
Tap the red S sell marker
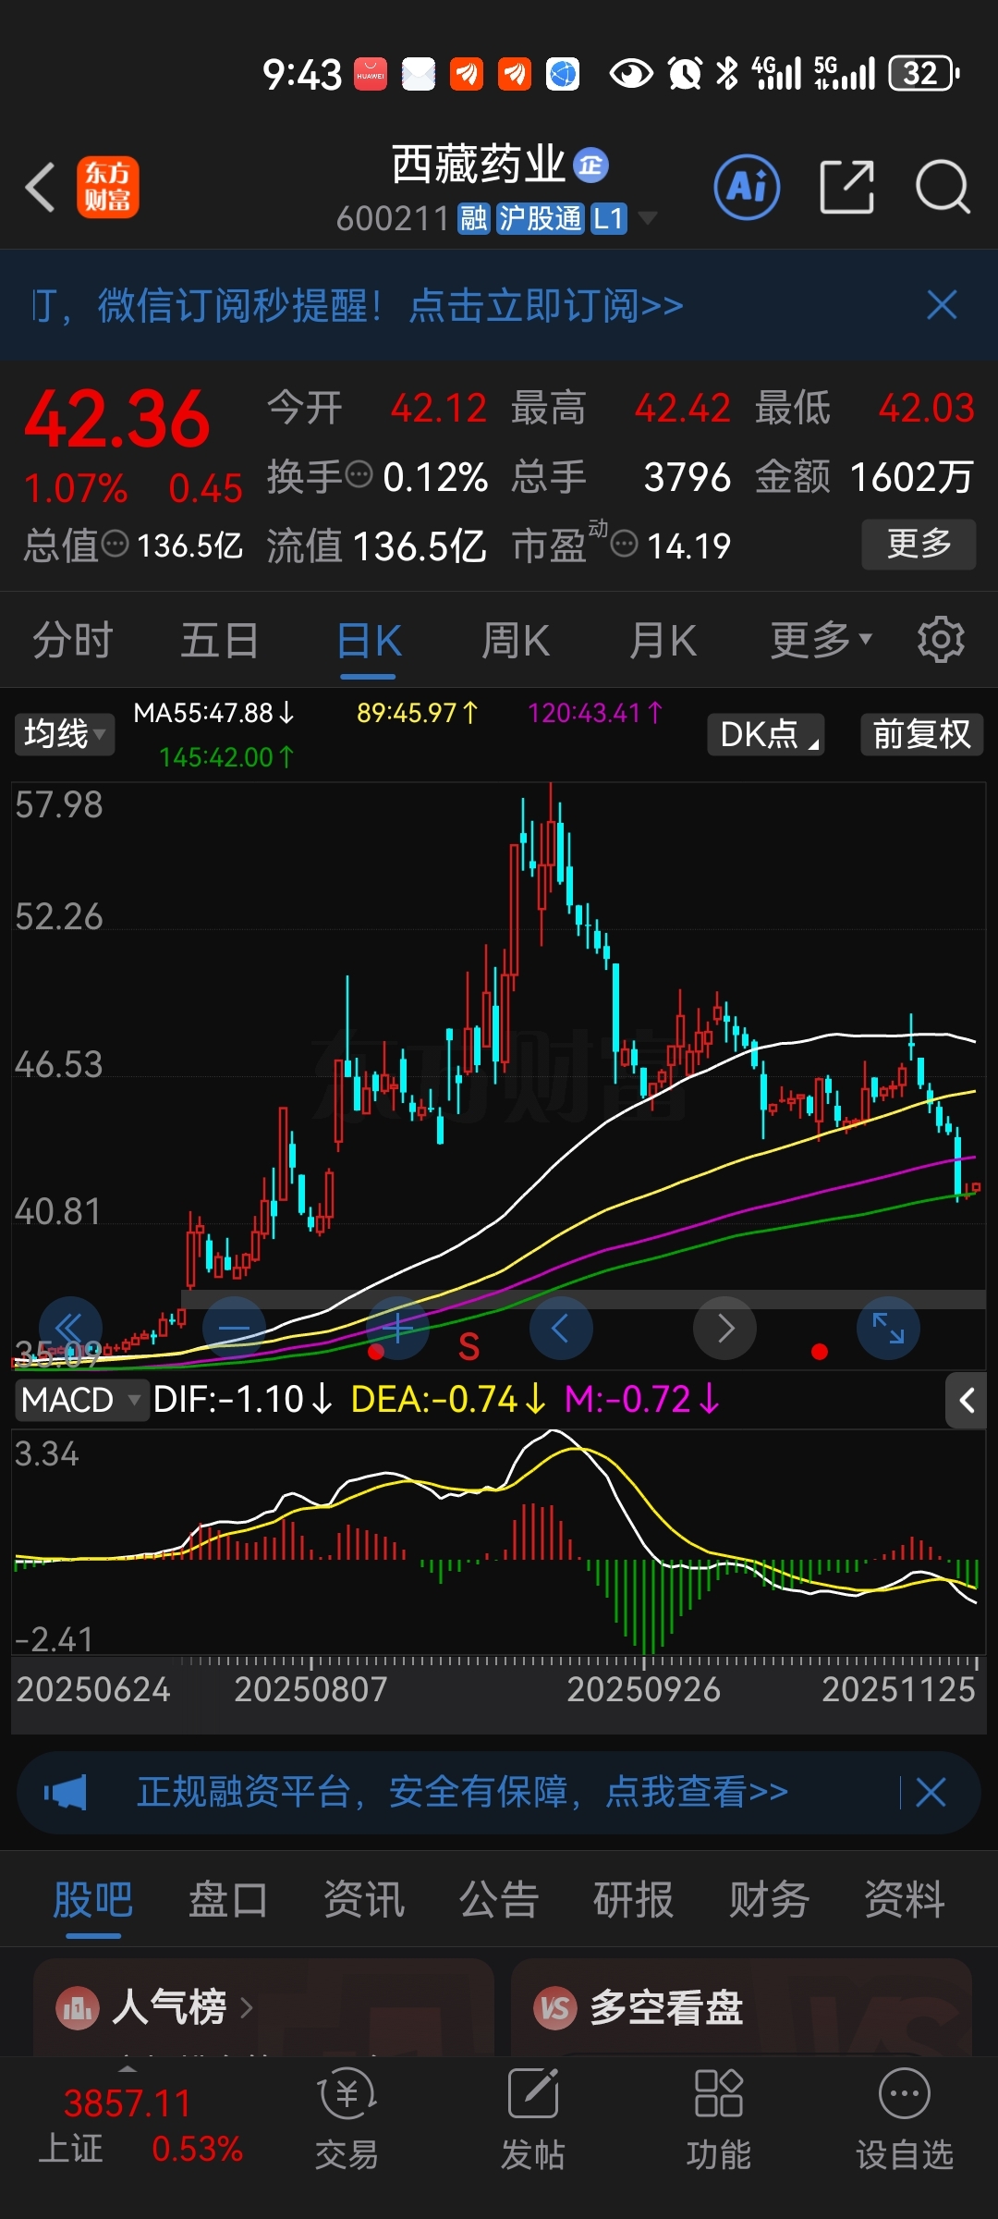[x=469, y=1347]
